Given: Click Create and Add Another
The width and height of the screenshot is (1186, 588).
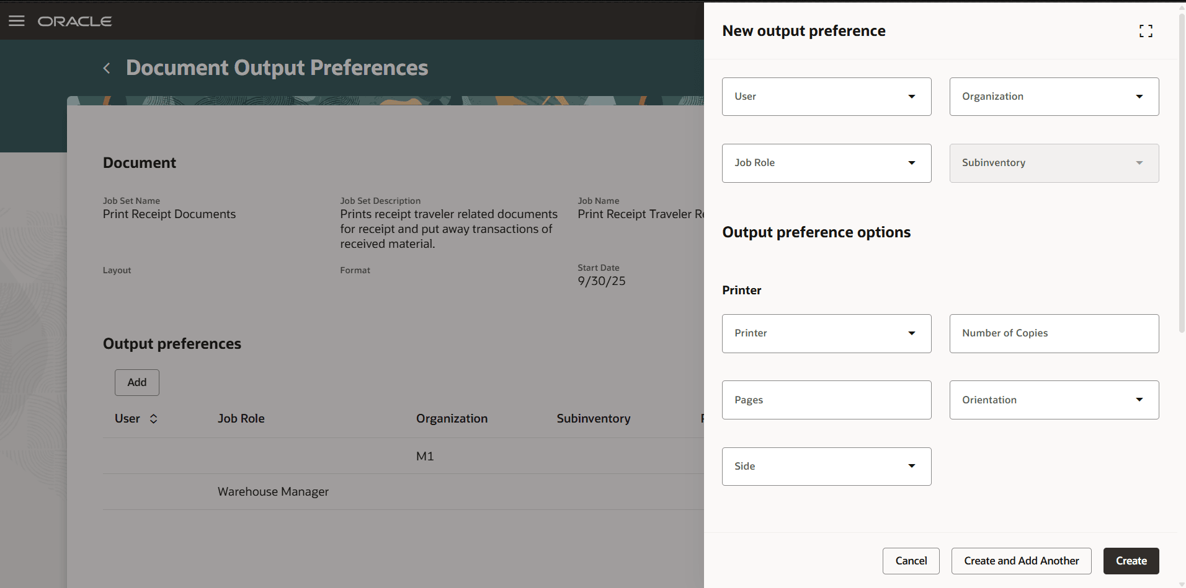Looking at the screenshot, I should (x=1021, y=561).
